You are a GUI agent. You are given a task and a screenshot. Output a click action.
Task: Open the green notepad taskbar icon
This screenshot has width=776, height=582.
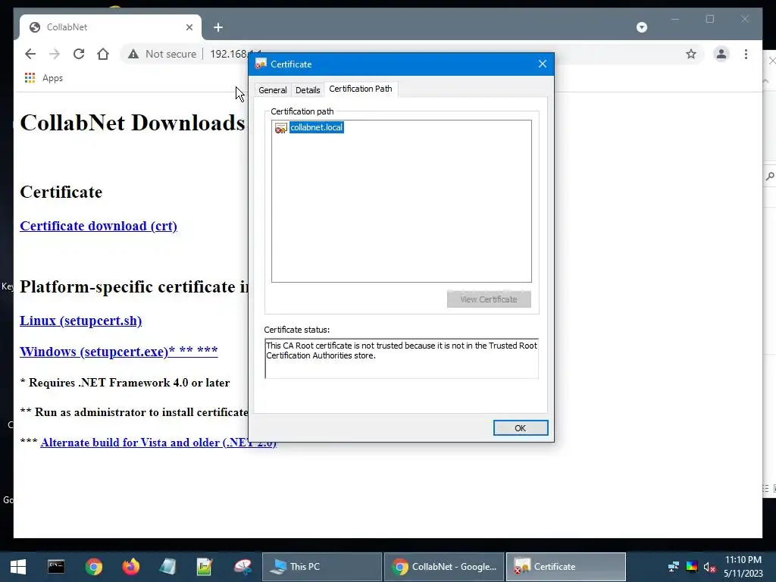point(205,567)
